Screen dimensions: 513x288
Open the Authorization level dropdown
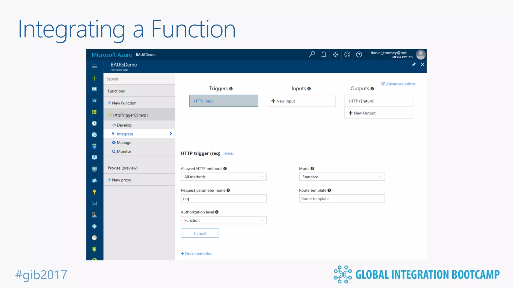[223, 220]
